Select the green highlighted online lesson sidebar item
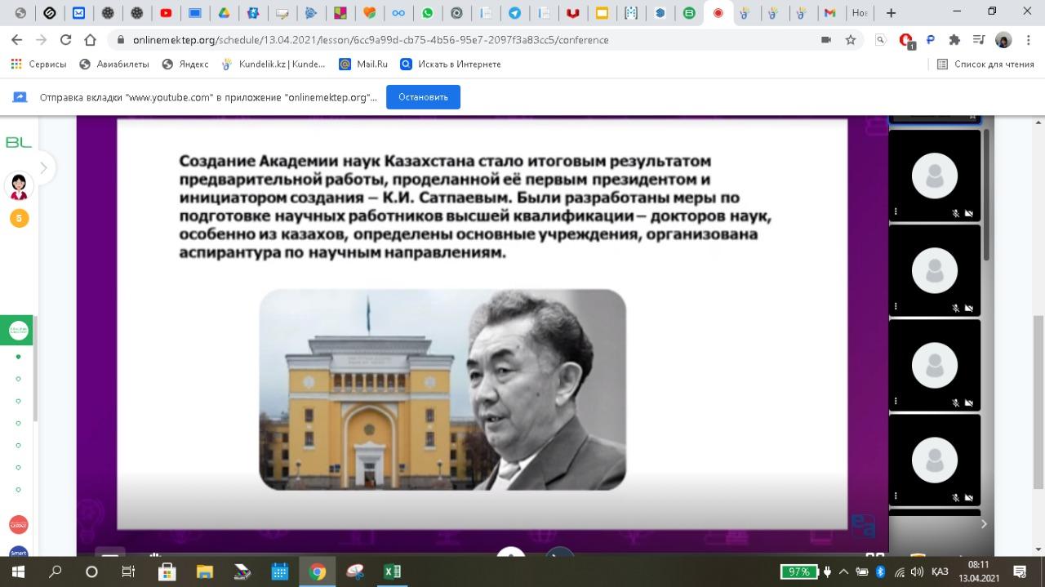The image size is (1045, 587). 18,330
